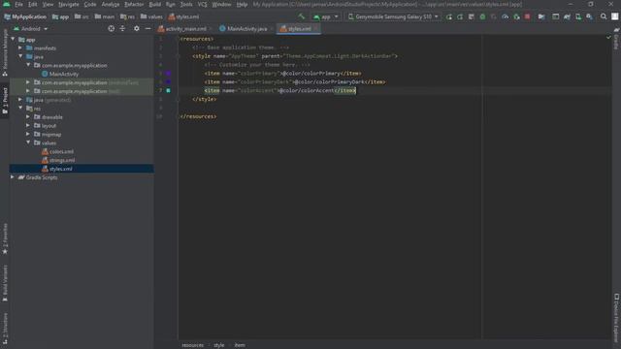The image size is (621, 349).
Task: Click the Make Project hammer icon
Action: tap(302, 16)
